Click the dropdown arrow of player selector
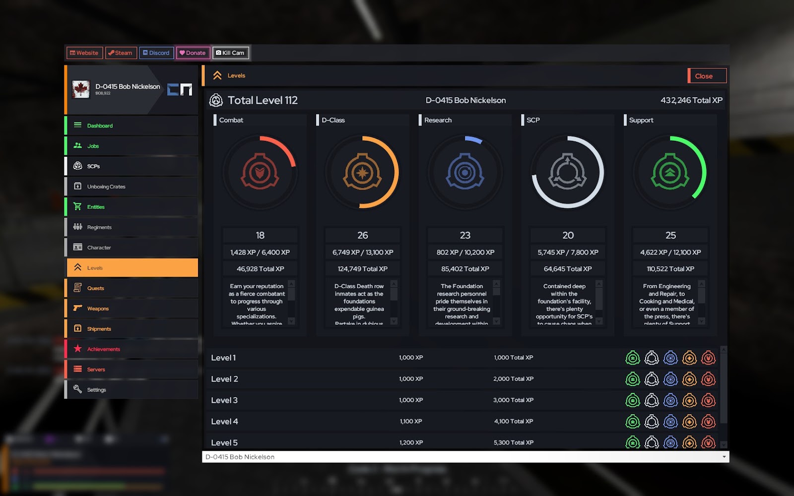The image size is (794, 496). [x=724, y=457]
